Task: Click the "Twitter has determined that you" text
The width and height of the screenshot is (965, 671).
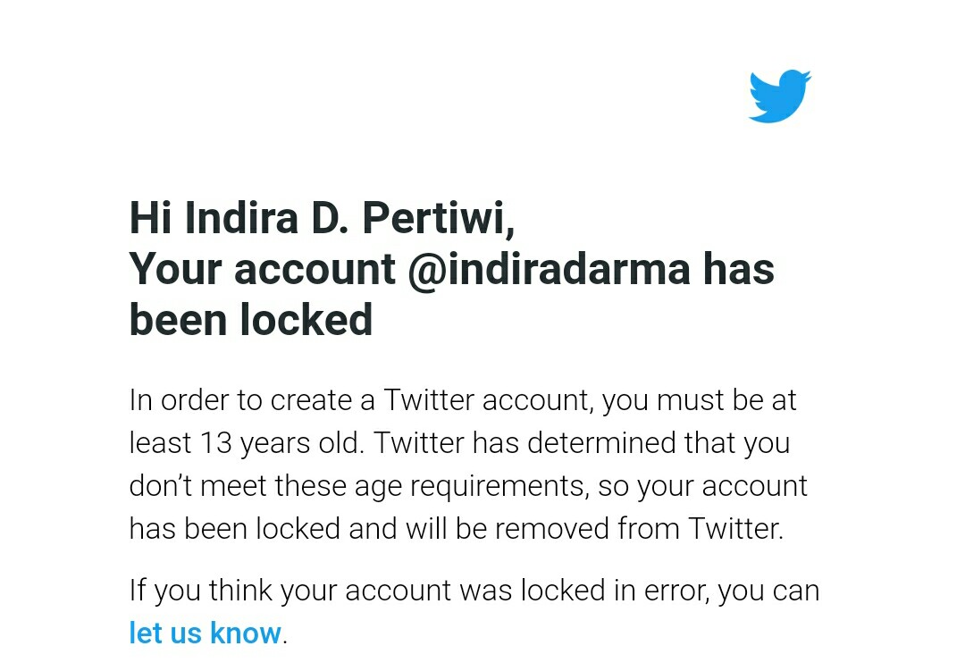Action: (582, 444)
